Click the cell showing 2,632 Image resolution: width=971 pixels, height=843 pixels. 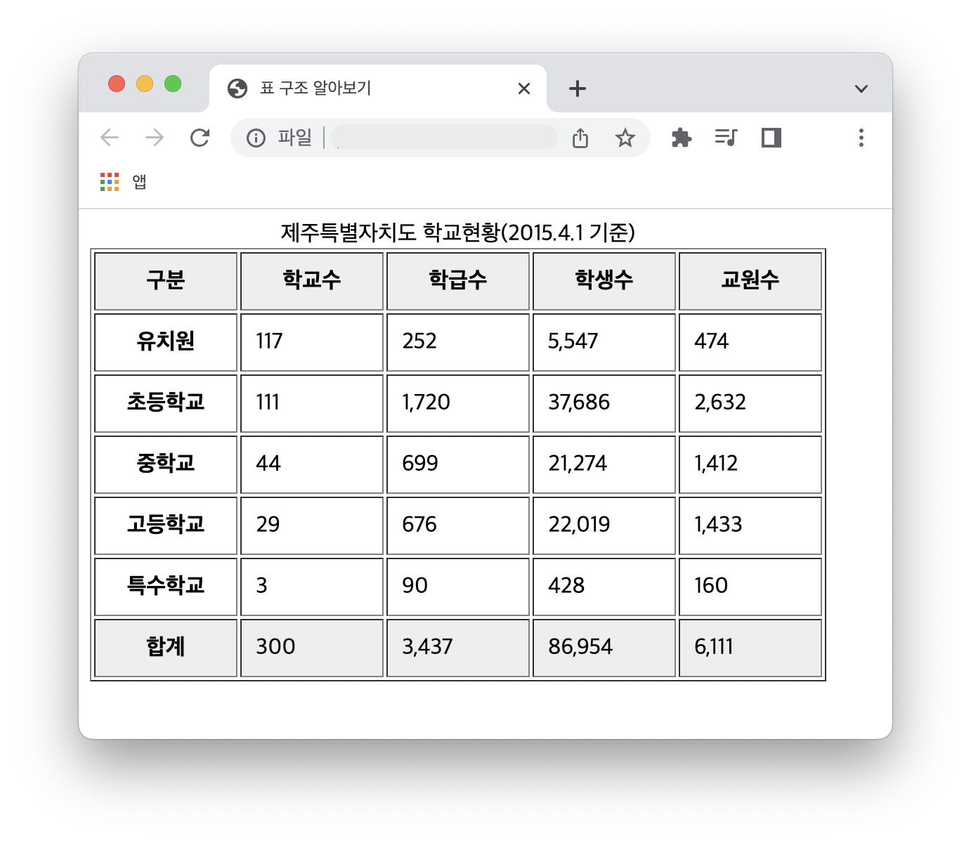coord(750,403)
